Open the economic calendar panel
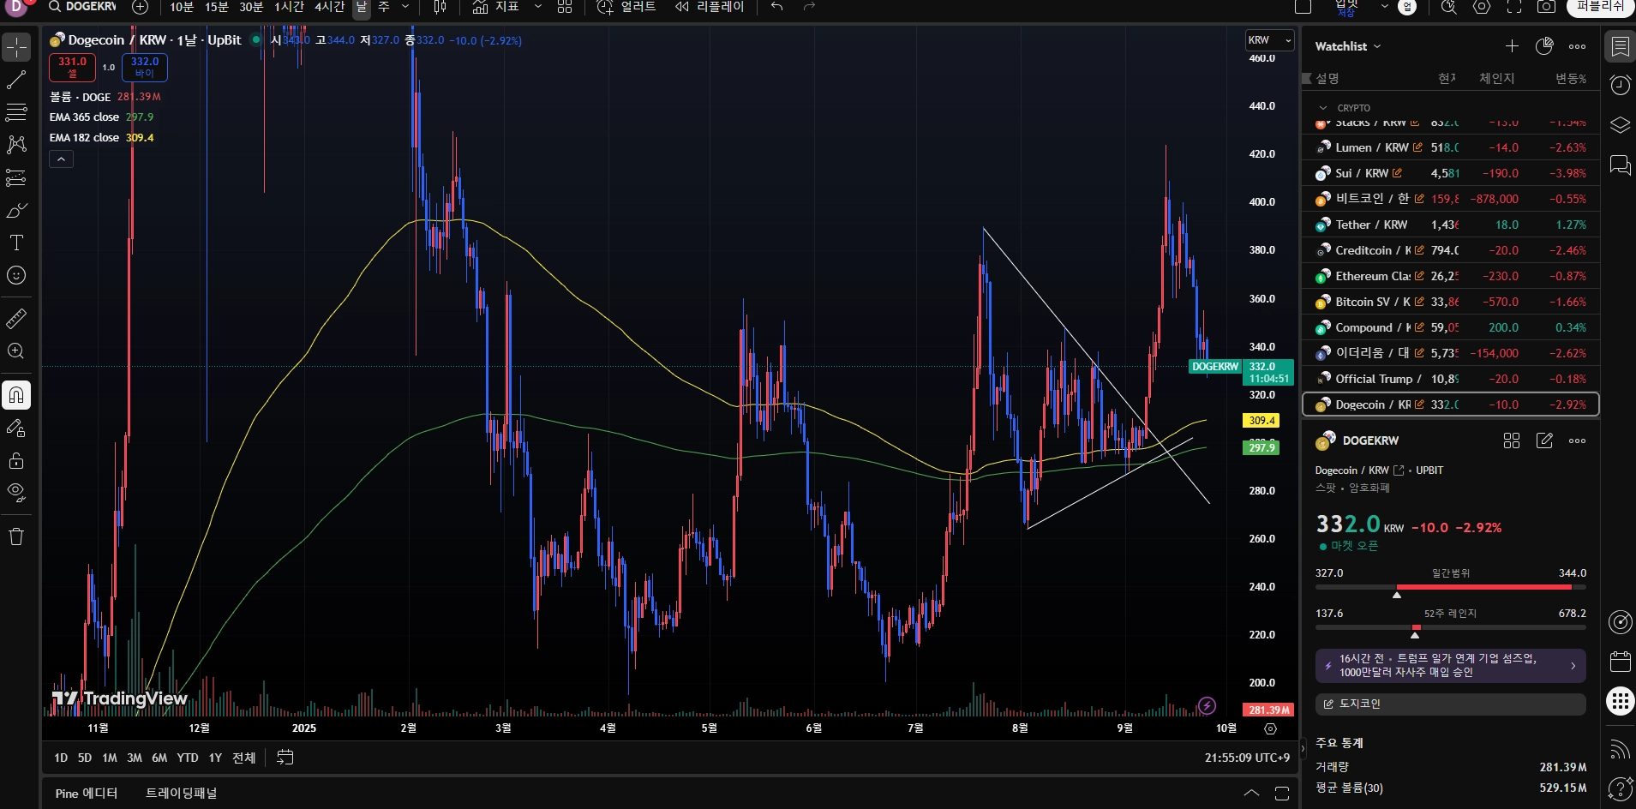The width and height of the screenshot is (1636, 809). pos(1620,662)
